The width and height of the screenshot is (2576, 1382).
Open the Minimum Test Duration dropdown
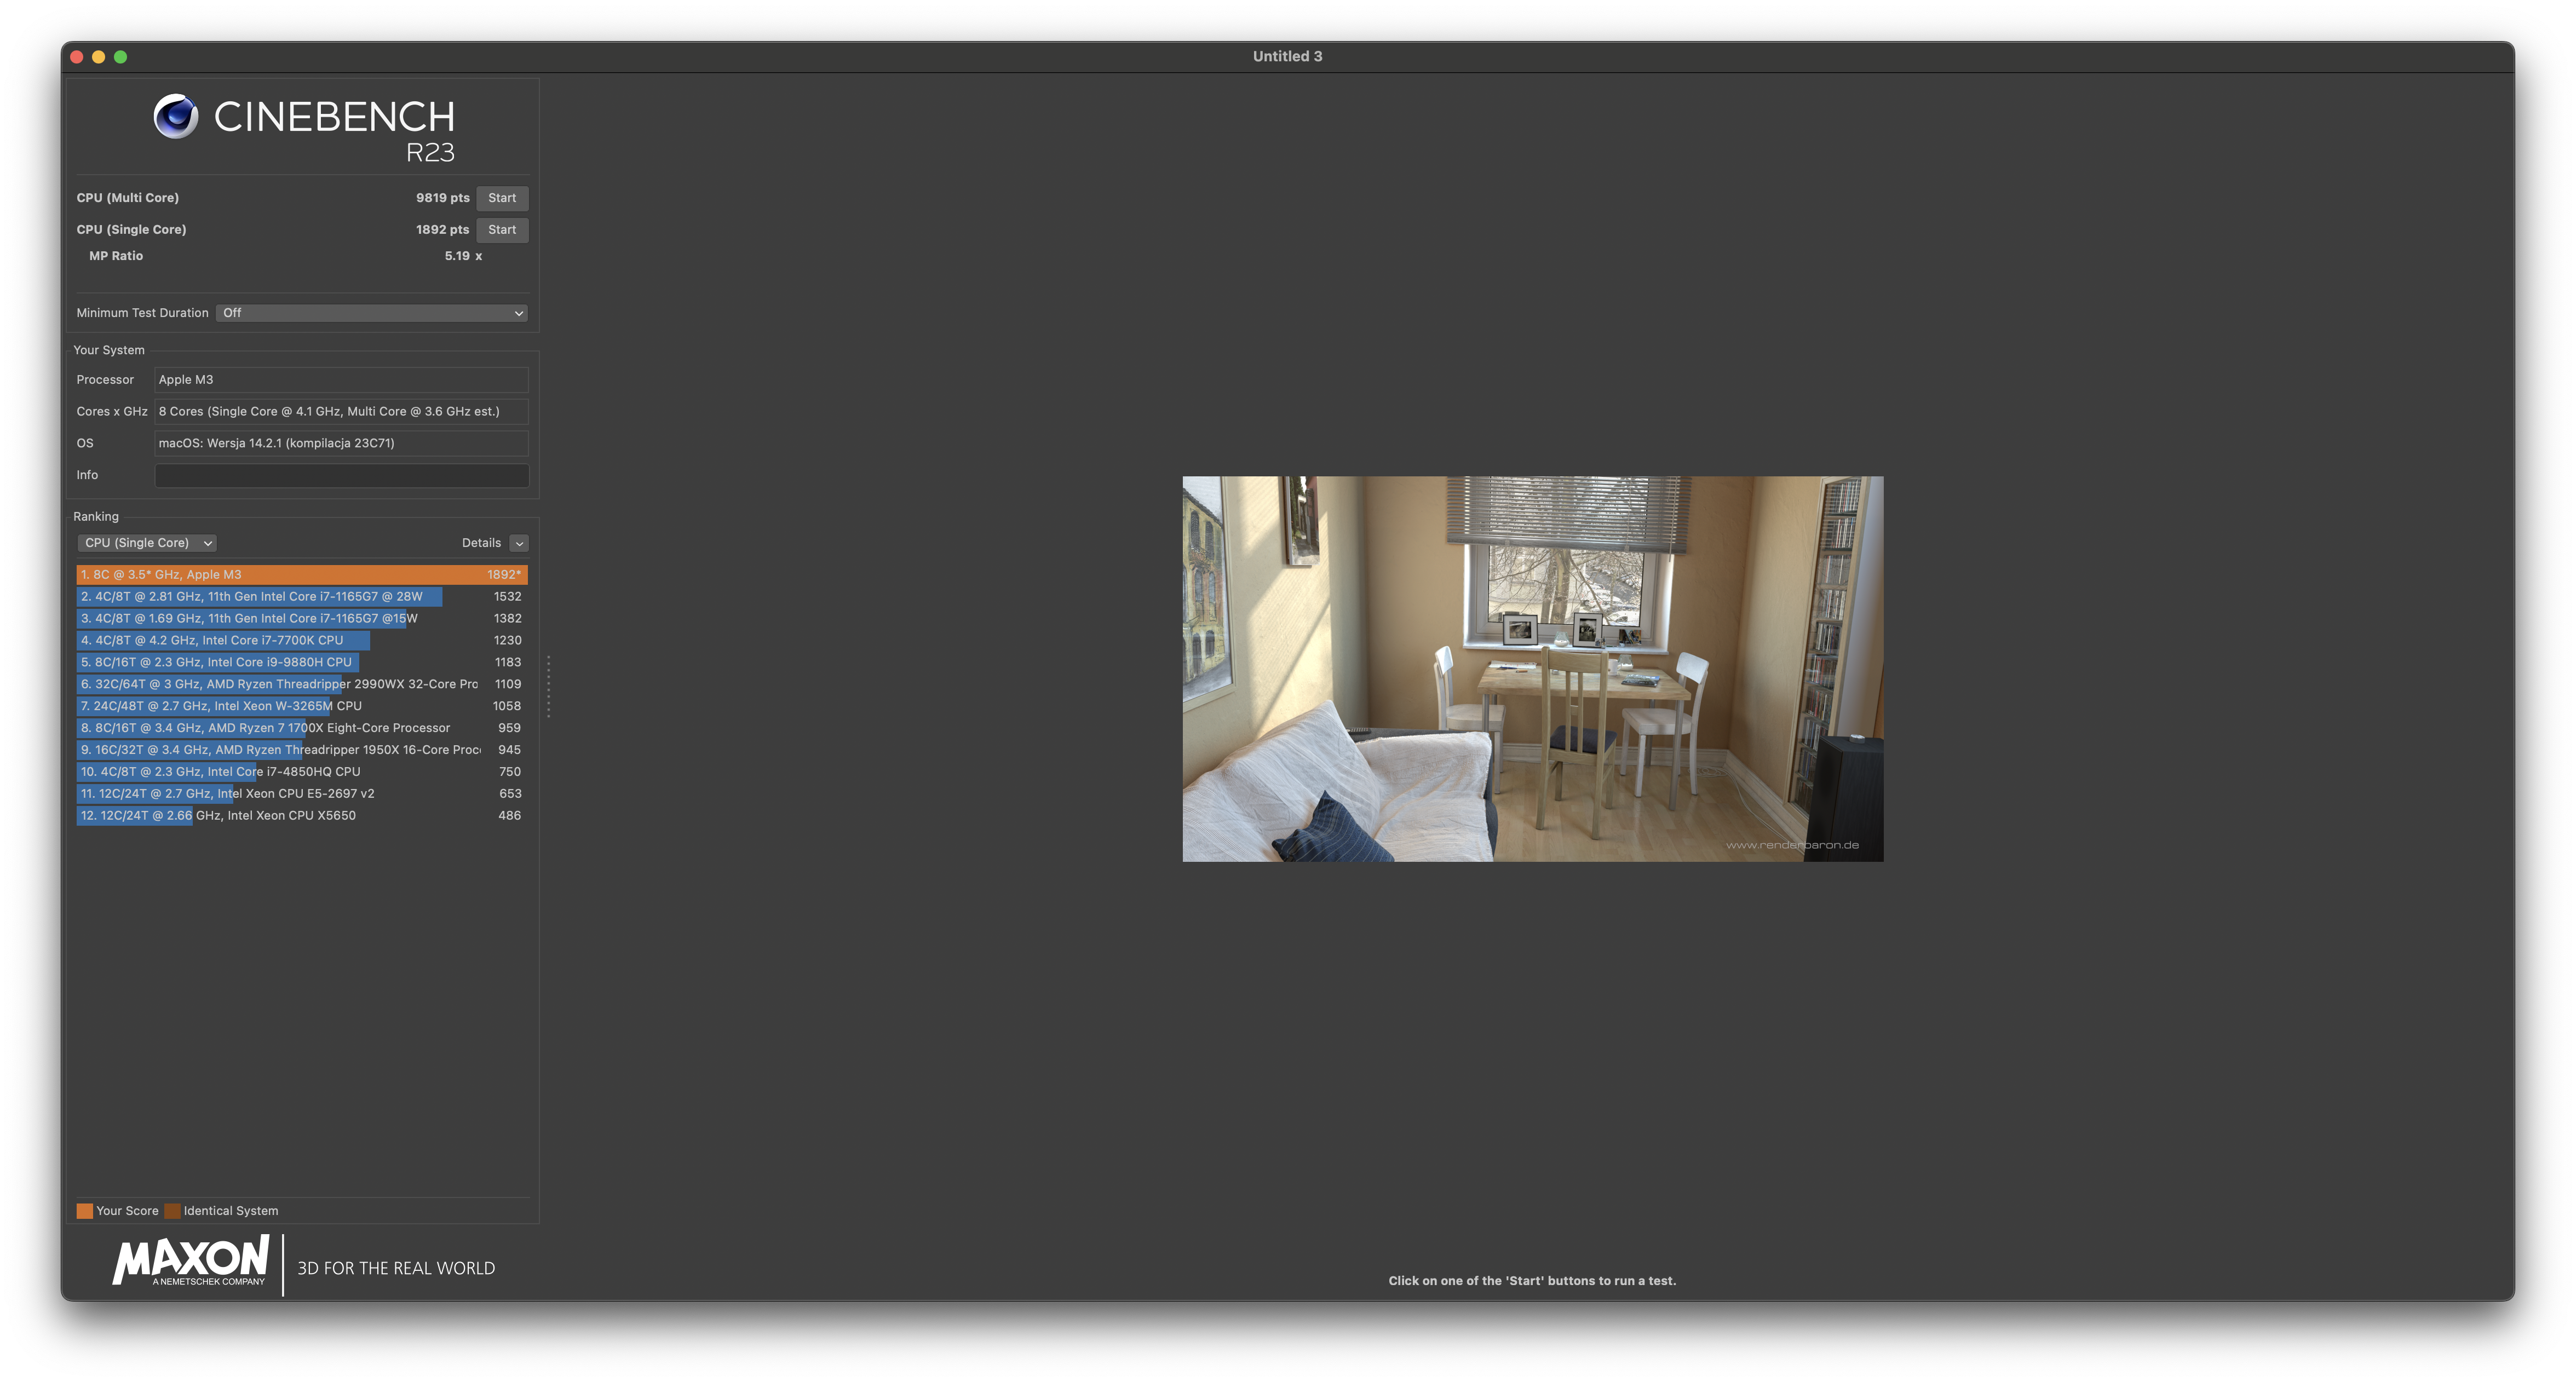point(372,313)
